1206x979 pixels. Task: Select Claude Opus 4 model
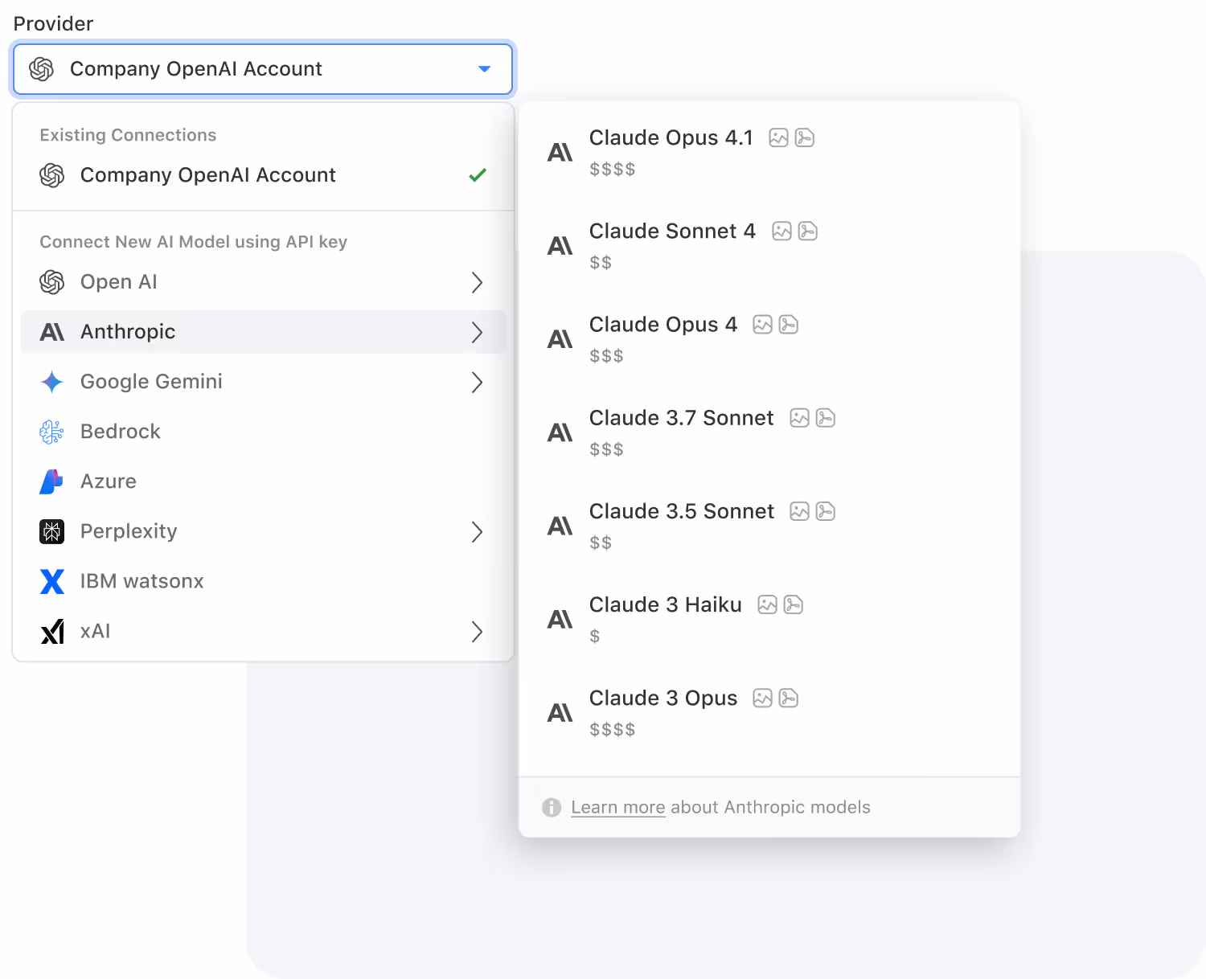769,338
